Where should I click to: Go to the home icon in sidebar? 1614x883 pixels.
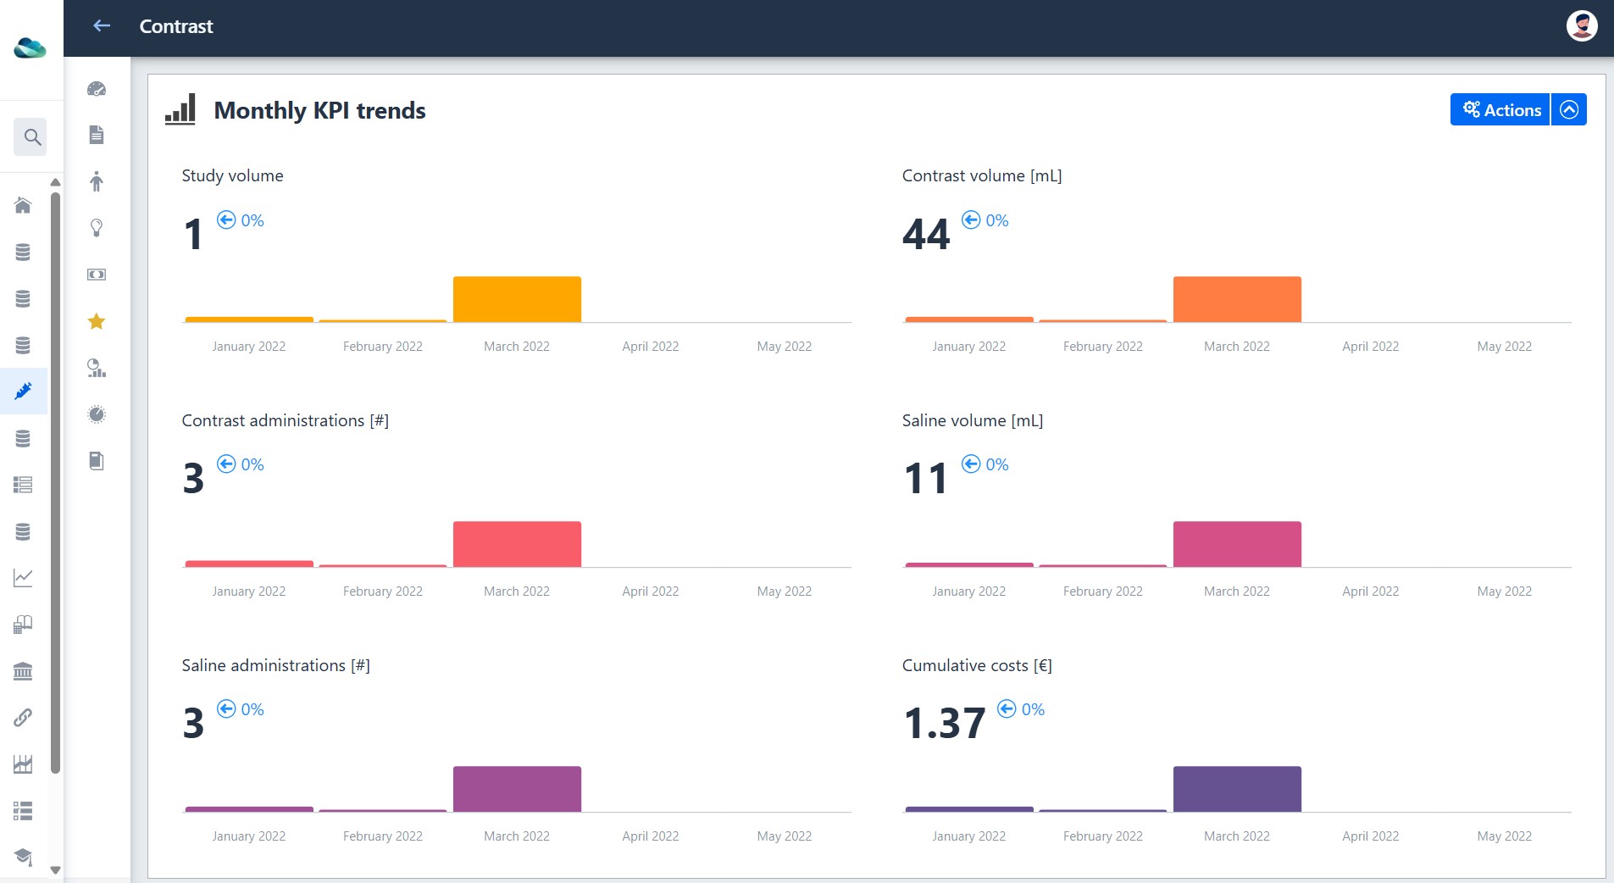click(23, 205)
